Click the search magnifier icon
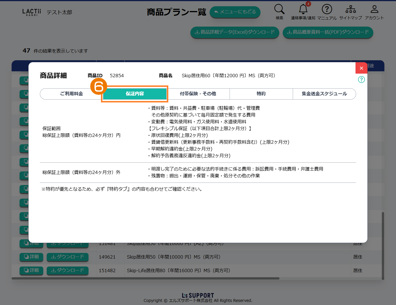 [279, 9]
